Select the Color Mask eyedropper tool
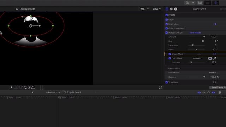Image resolution: width=226 pixels, height=127 pixels. (215, 58)
